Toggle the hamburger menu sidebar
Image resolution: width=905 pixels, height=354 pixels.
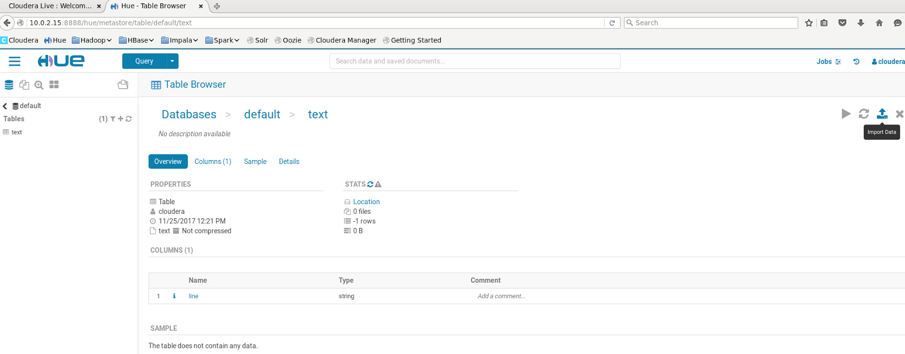pos(15,61)
